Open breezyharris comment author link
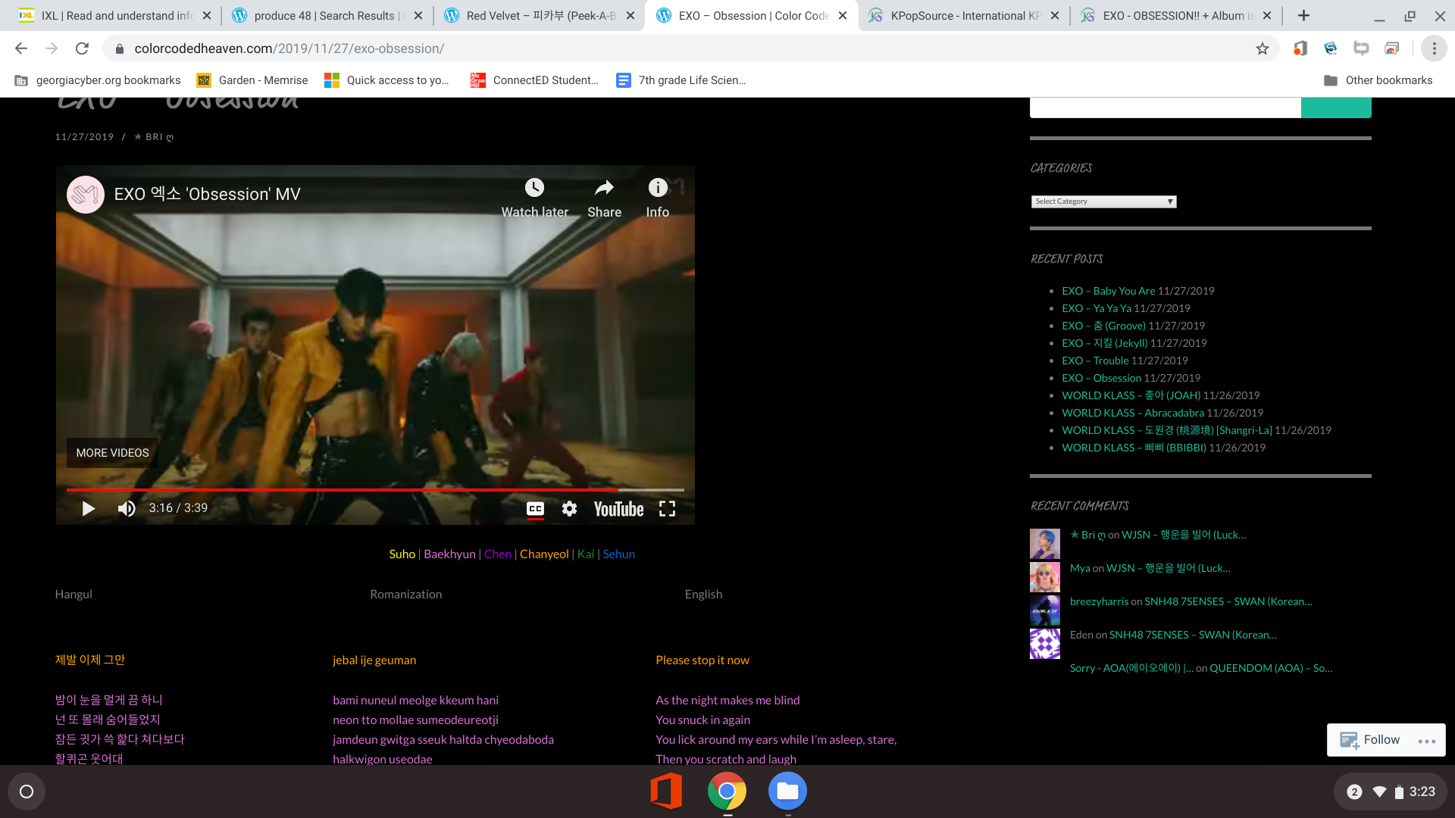Screen dimensions: 1455x818 coord(1099,601)
